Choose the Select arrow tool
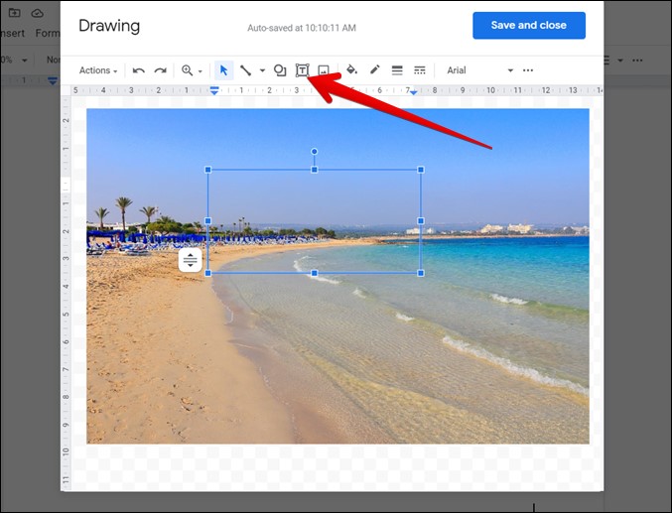The image size is (672, 513). [223, 70]
